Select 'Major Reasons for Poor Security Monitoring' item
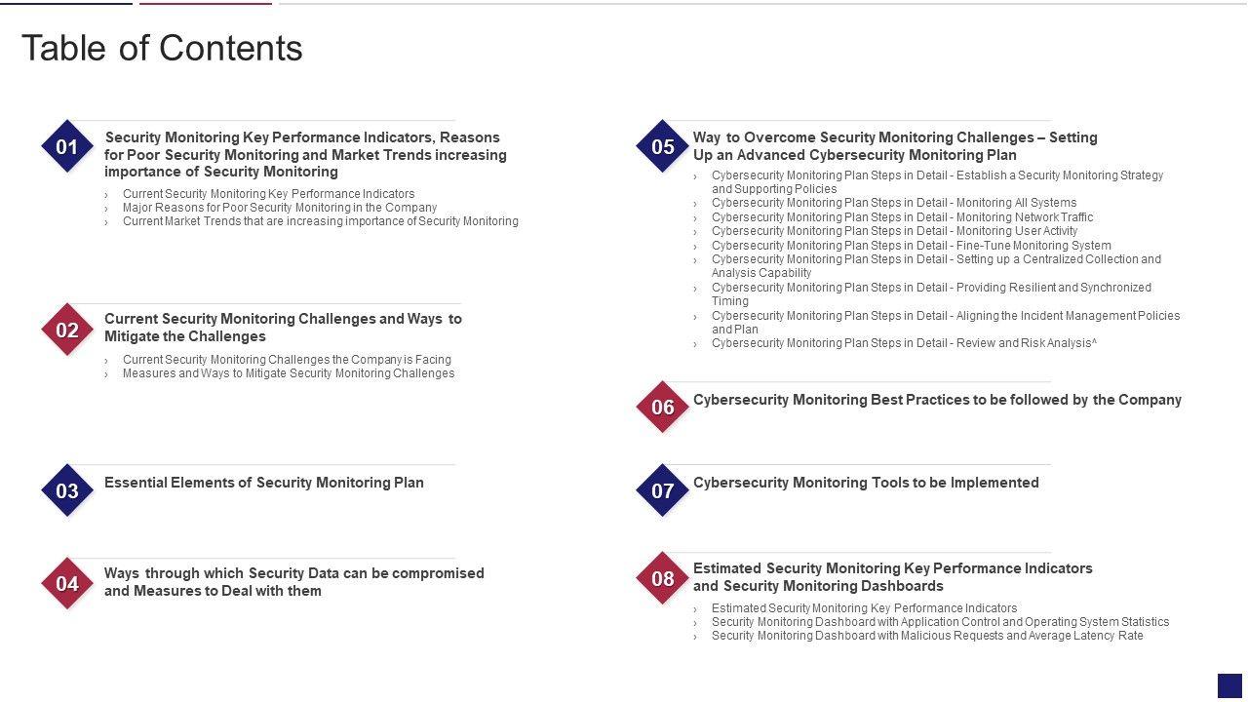The image size is (1248, 702). [280, 208]
